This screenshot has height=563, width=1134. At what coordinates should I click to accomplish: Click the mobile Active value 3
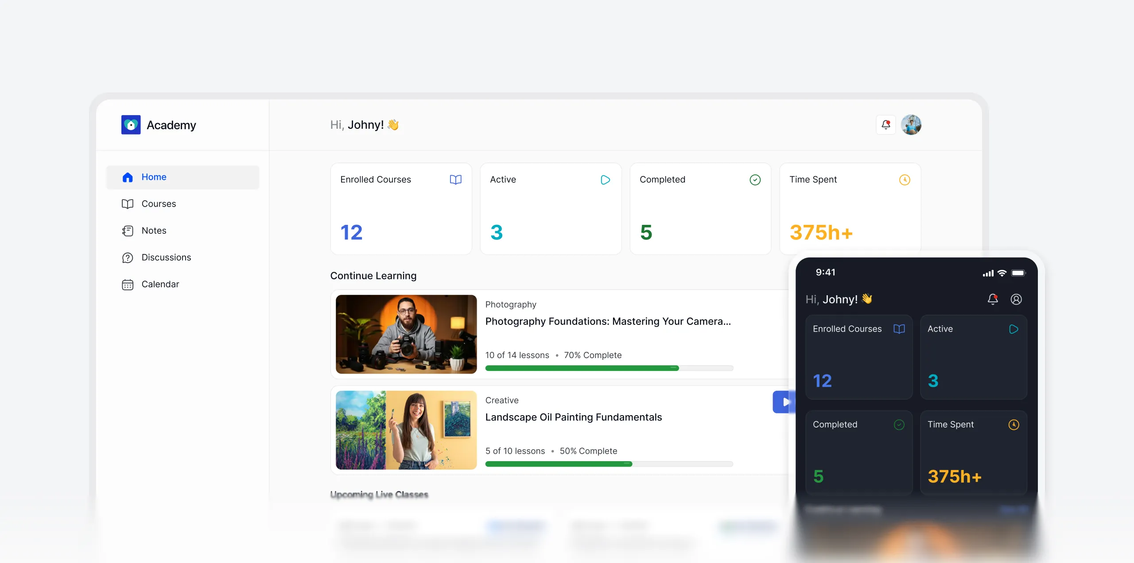[933, 381]
